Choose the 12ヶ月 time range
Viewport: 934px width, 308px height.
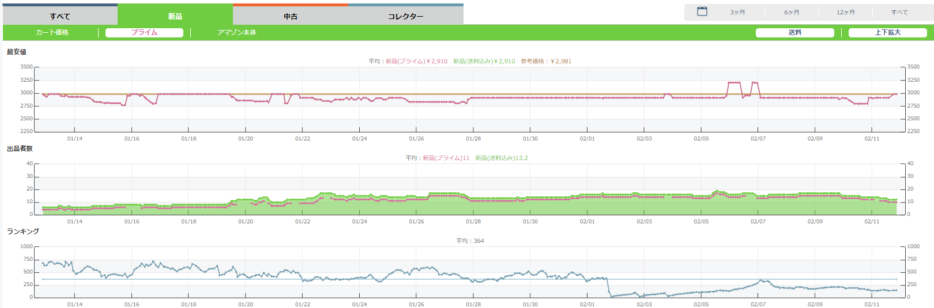coord(846,12)
